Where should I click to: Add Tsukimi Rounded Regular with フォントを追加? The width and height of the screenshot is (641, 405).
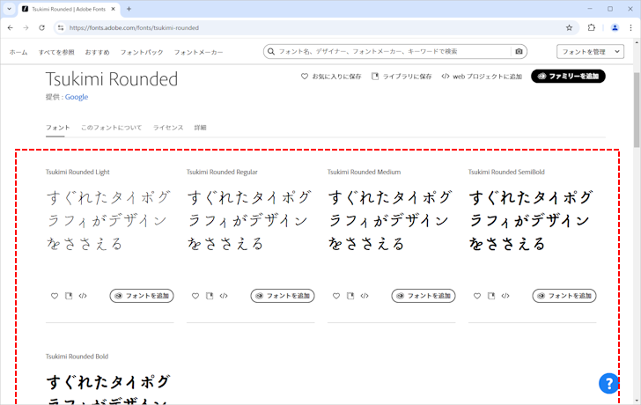pyautogui.click(x=283, y=296)
